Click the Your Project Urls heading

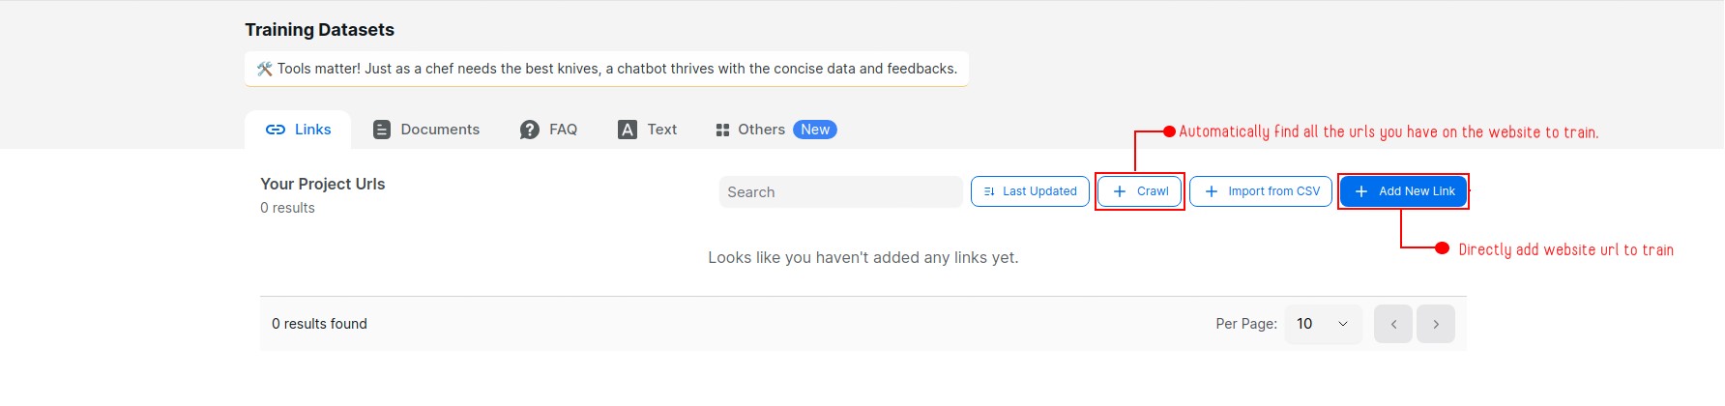click(322, 184)
